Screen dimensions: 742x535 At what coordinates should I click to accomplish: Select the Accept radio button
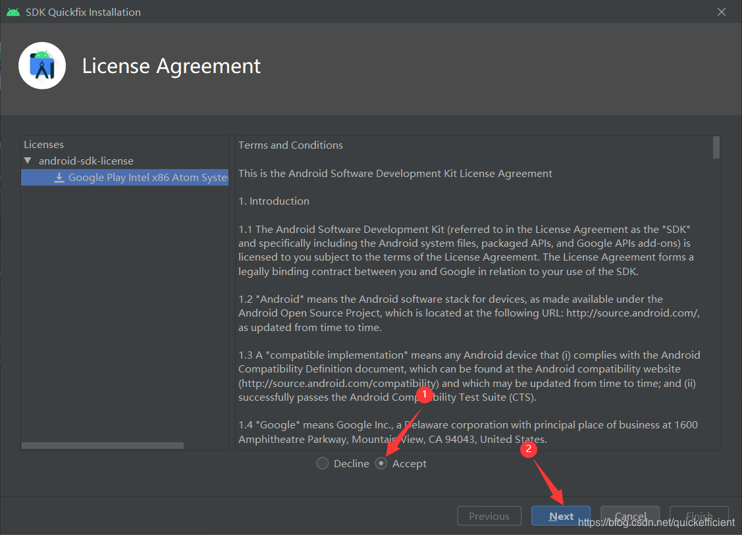coord(381,463)
